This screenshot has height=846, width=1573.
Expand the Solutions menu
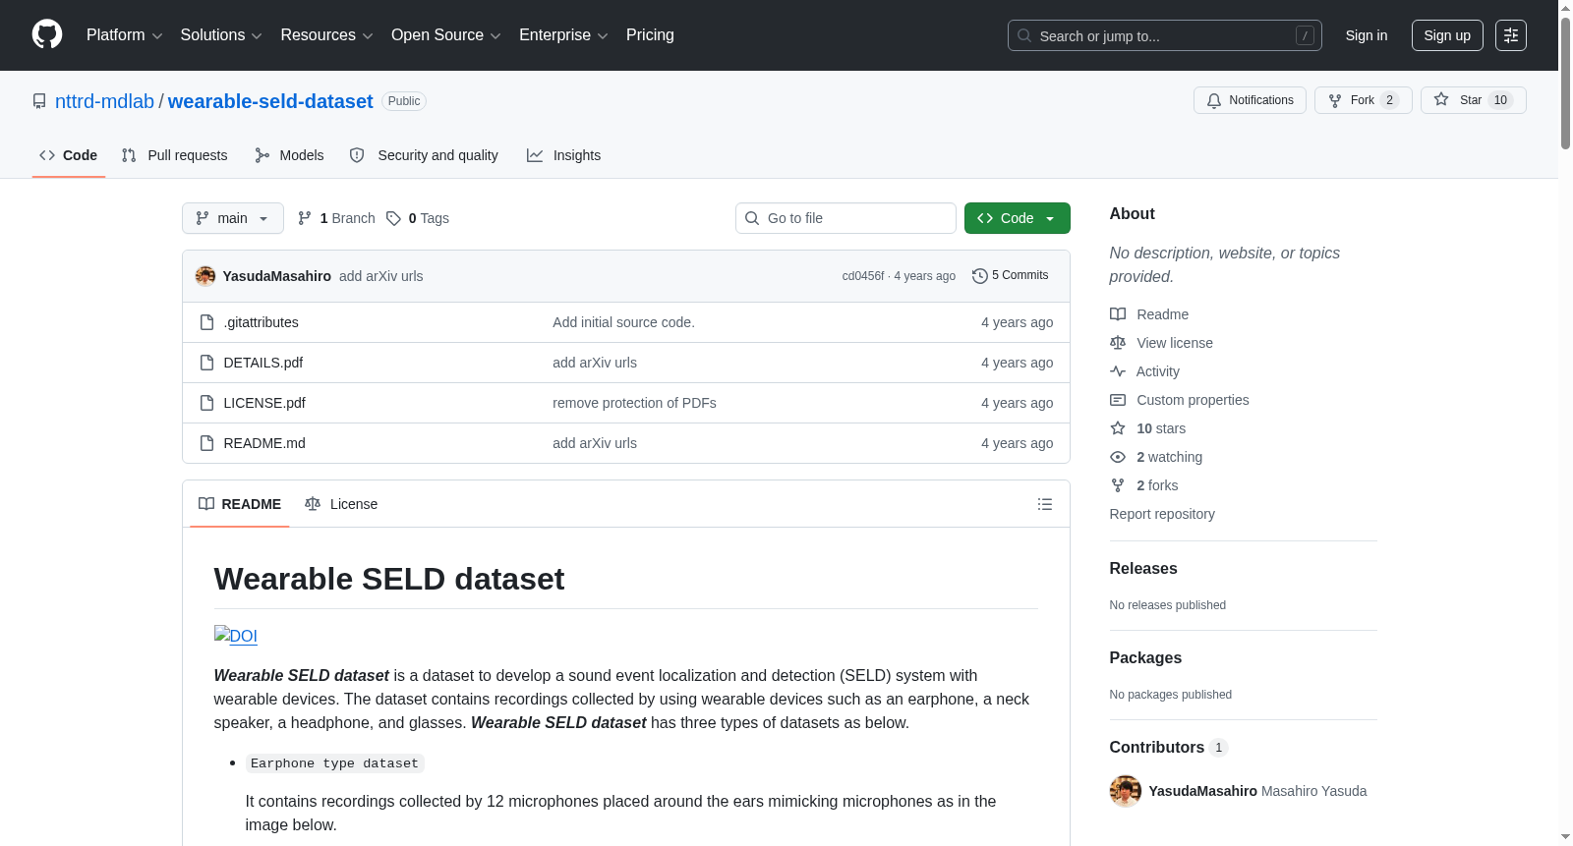(221, 35)
